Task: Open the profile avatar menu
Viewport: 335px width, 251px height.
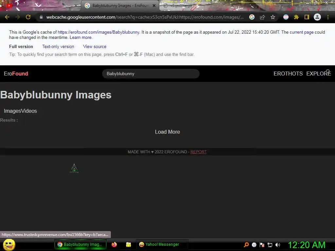Action: click(317, 17)
